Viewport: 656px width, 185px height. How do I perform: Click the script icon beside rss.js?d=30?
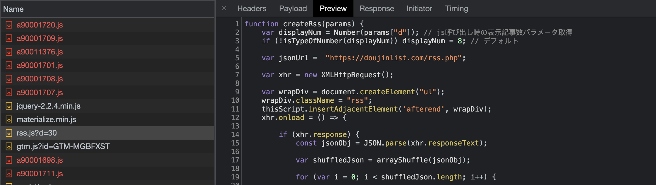[x=9, y=133]
